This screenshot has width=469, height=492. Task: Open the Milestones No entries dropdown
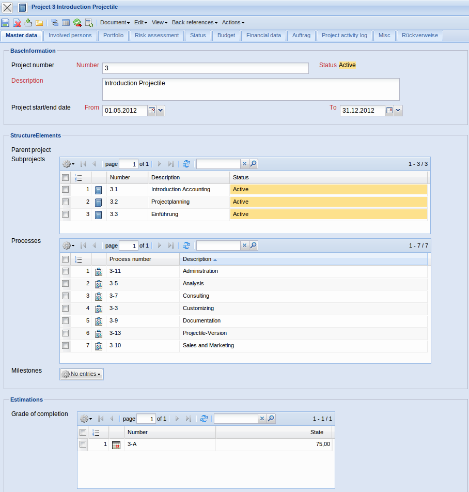[x=82, y=374]
